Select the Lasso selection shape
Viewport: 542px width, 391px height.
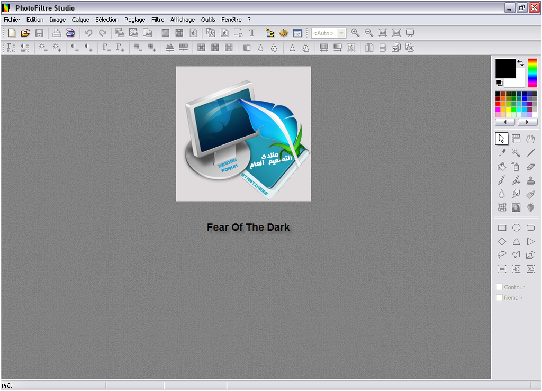coord(502,255)
